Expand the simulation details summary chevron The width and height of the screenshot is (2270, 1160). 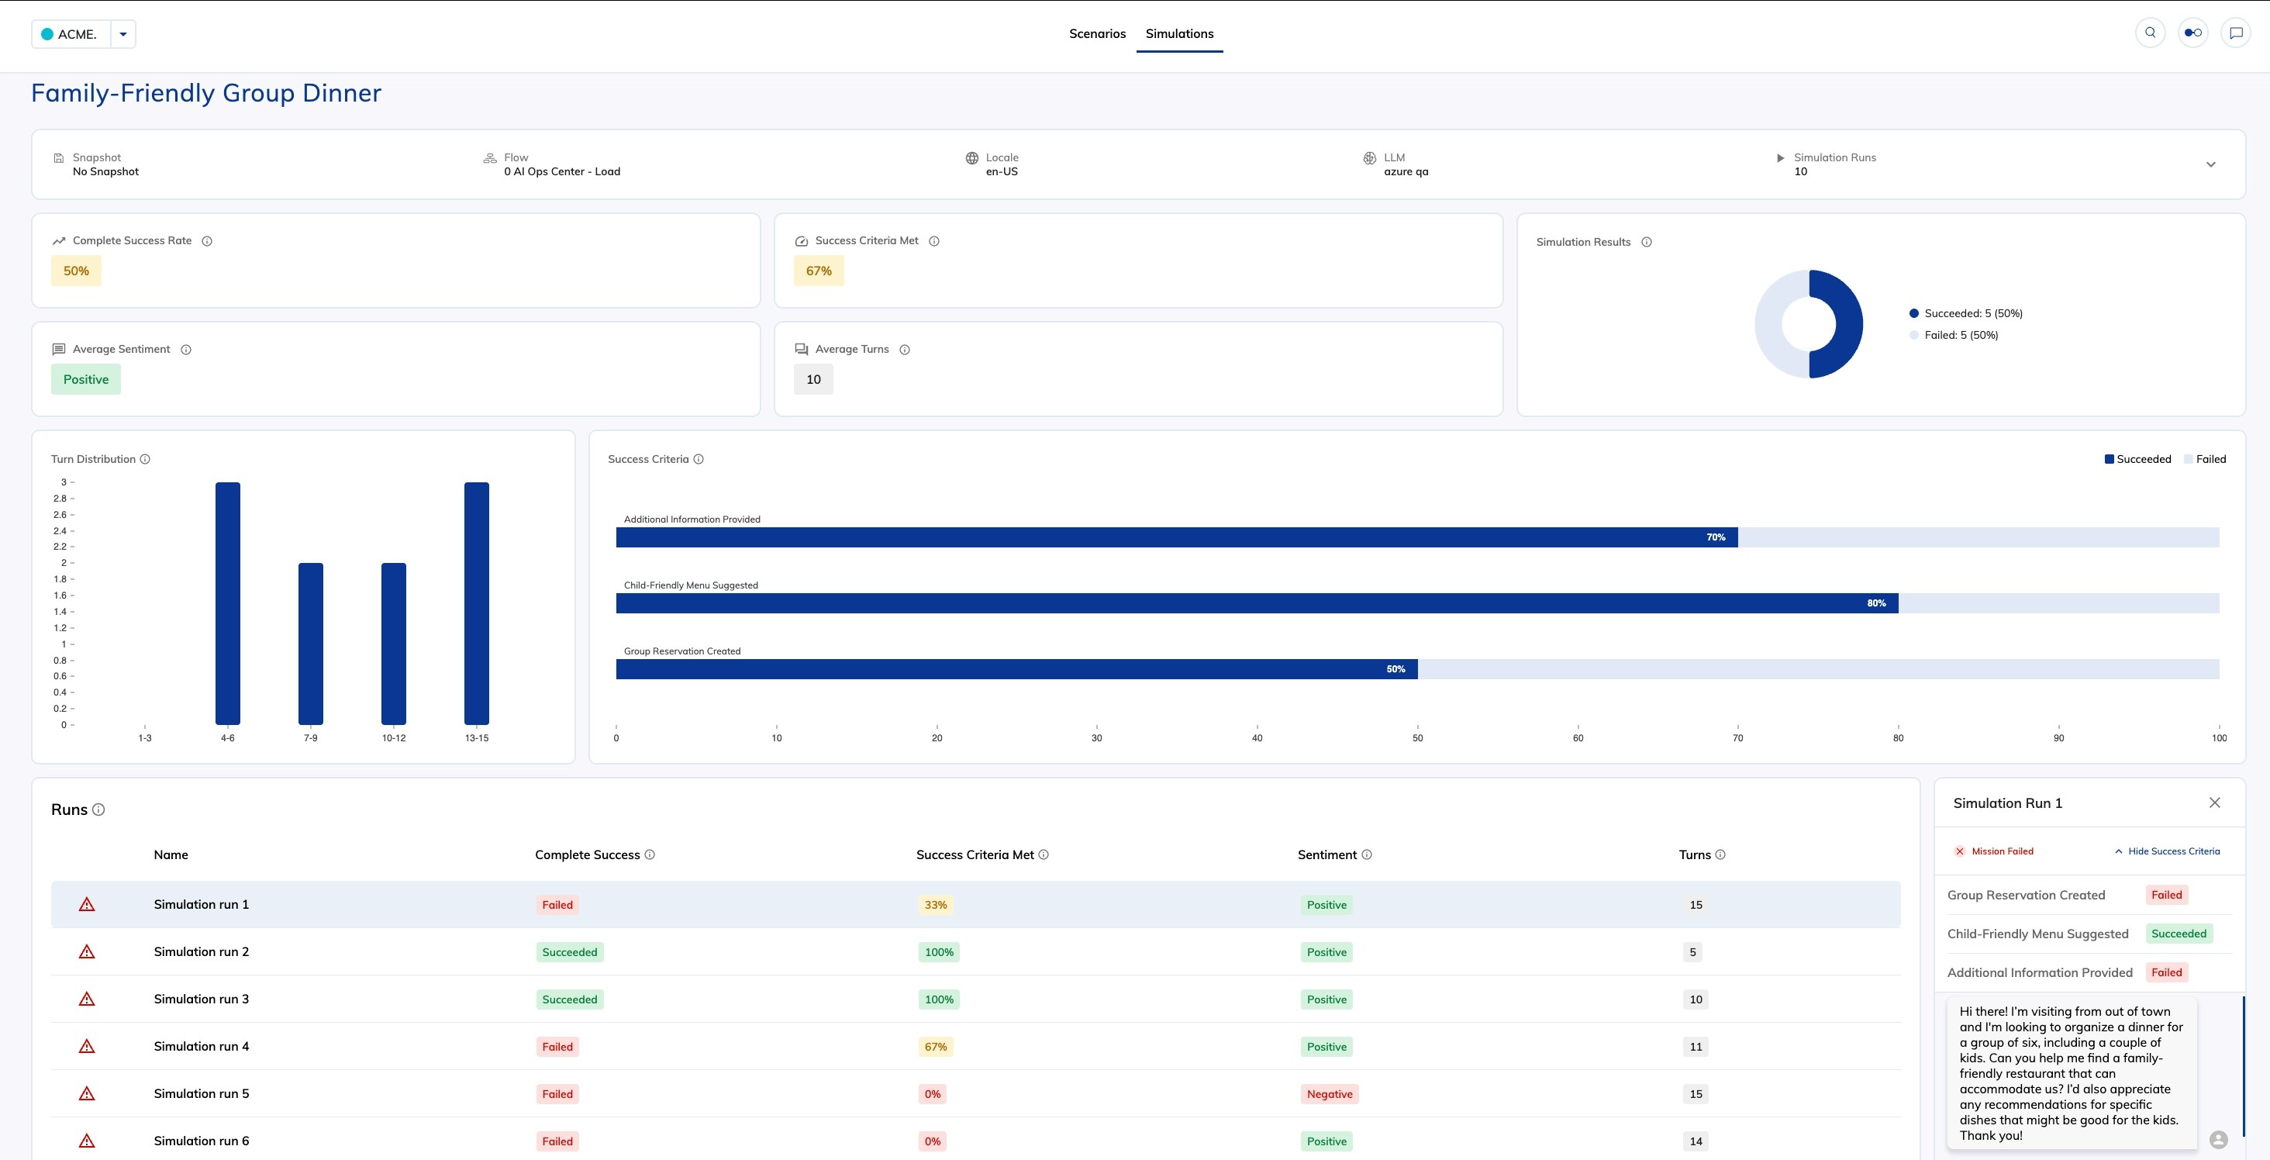point(2210,165)
